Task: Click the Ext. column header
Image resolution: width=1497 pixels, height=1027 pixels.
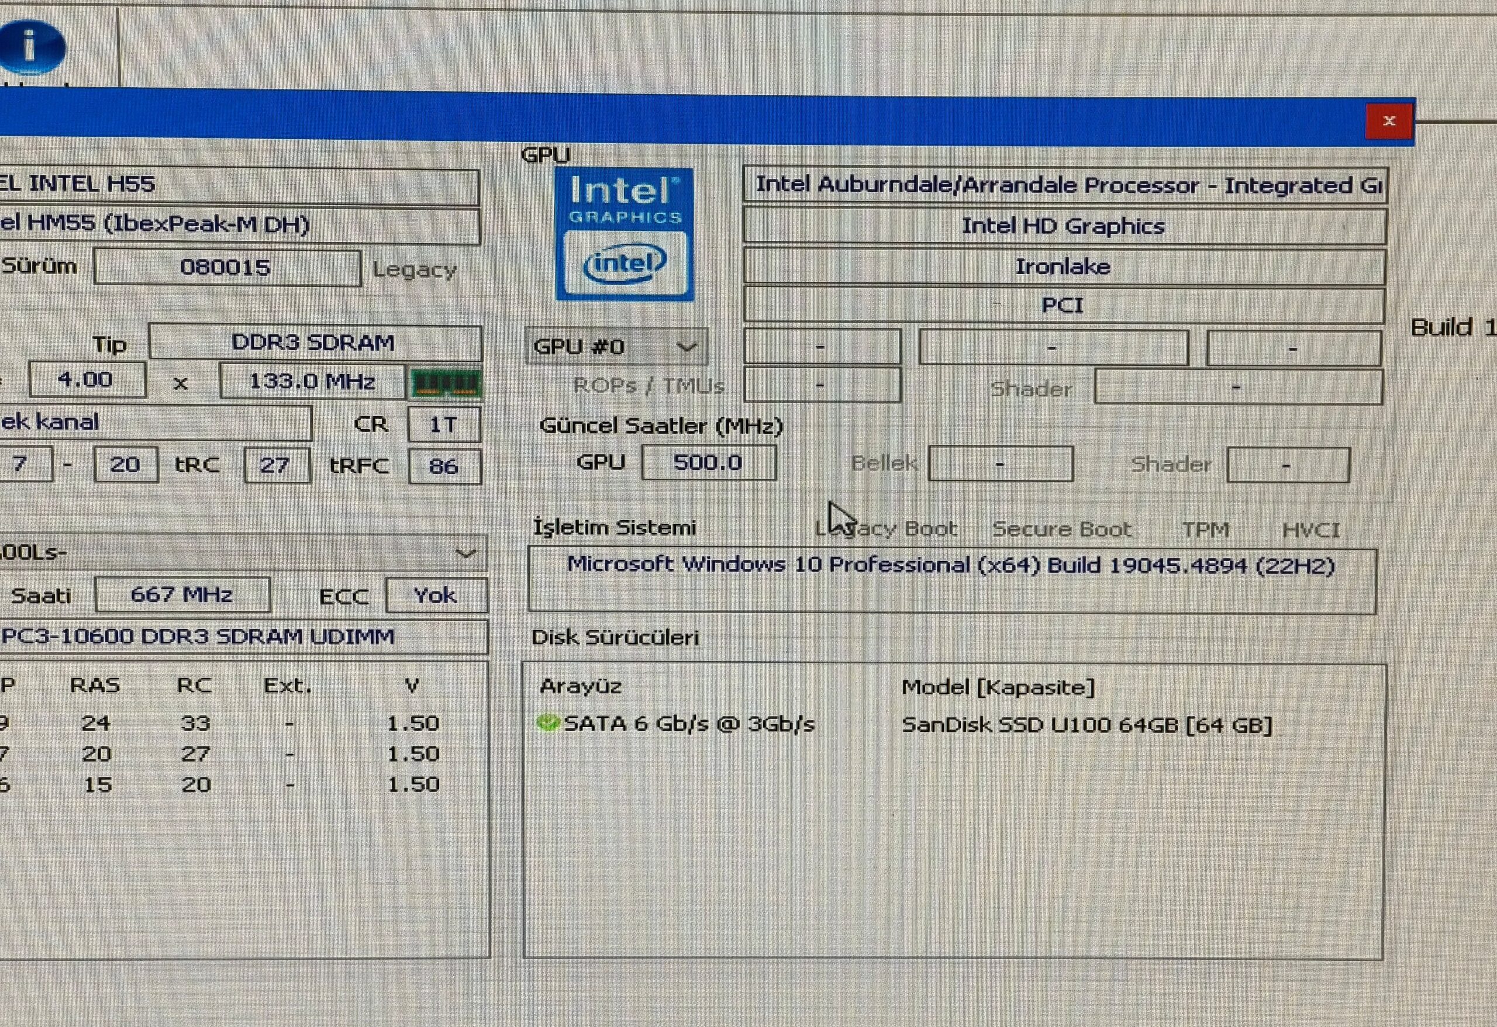Action: coord(288,686)
